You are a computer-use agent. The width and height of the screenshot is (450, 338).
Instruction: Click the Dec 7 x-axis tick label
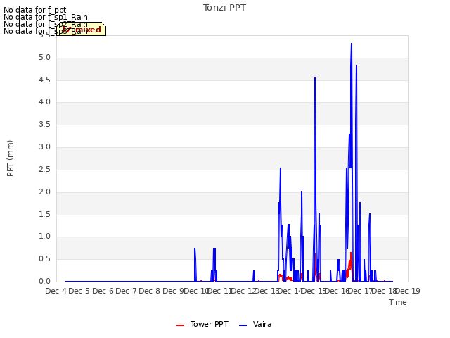coord(126,291)
